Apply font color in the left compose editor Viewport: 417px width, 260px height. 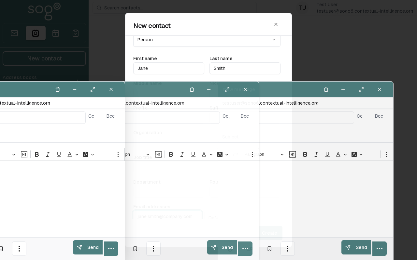(70, 154)
